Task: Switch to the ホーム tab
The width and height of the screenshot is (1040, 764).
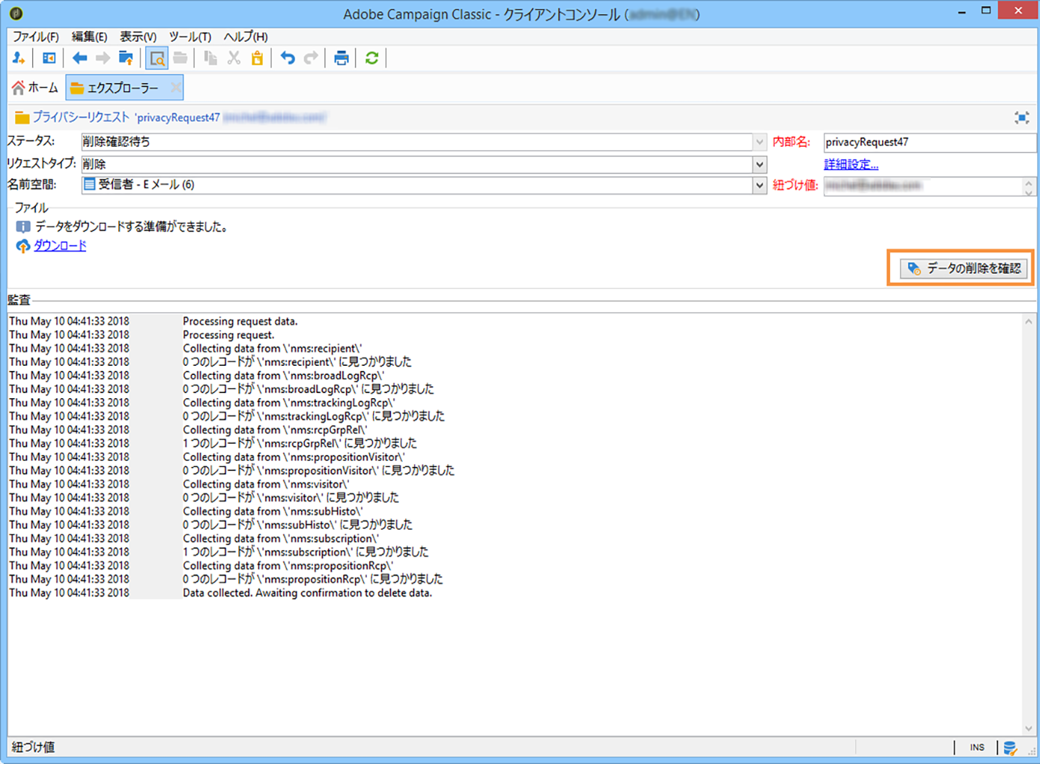Action: (34, 88)
